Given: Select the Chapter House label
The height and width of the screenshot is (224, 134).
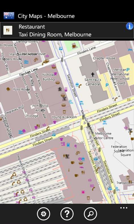Looking at the screenshot, I should click(104, 58).
